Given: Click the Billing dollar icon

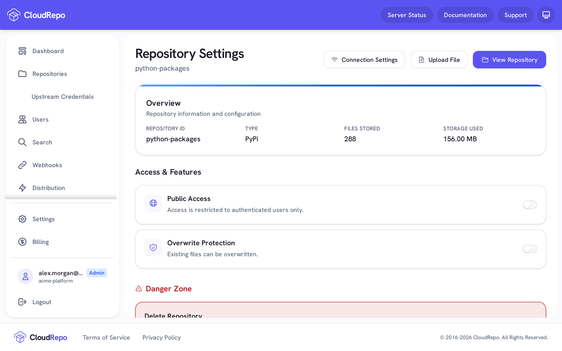Looking at the screenshot, I should click(22, 242).
